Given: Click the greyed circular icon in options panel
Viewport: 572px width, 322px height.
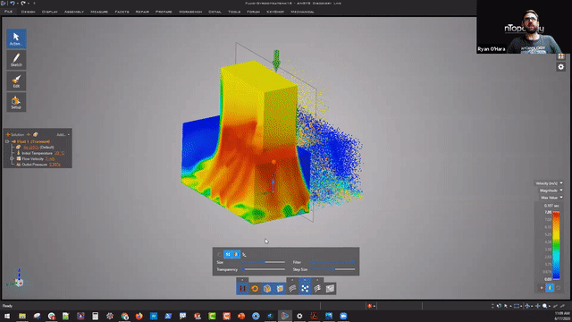Looking at the screenshot, I should click(219, 254).
